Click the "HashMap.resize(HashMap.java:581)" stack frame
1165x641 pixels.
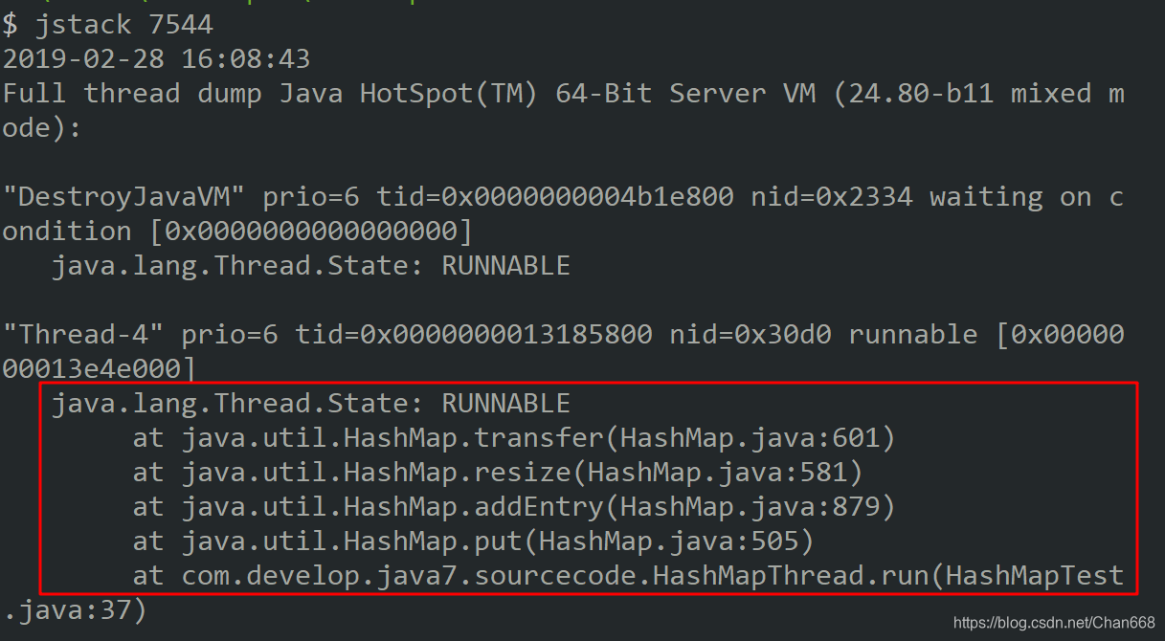coord(498,473)
